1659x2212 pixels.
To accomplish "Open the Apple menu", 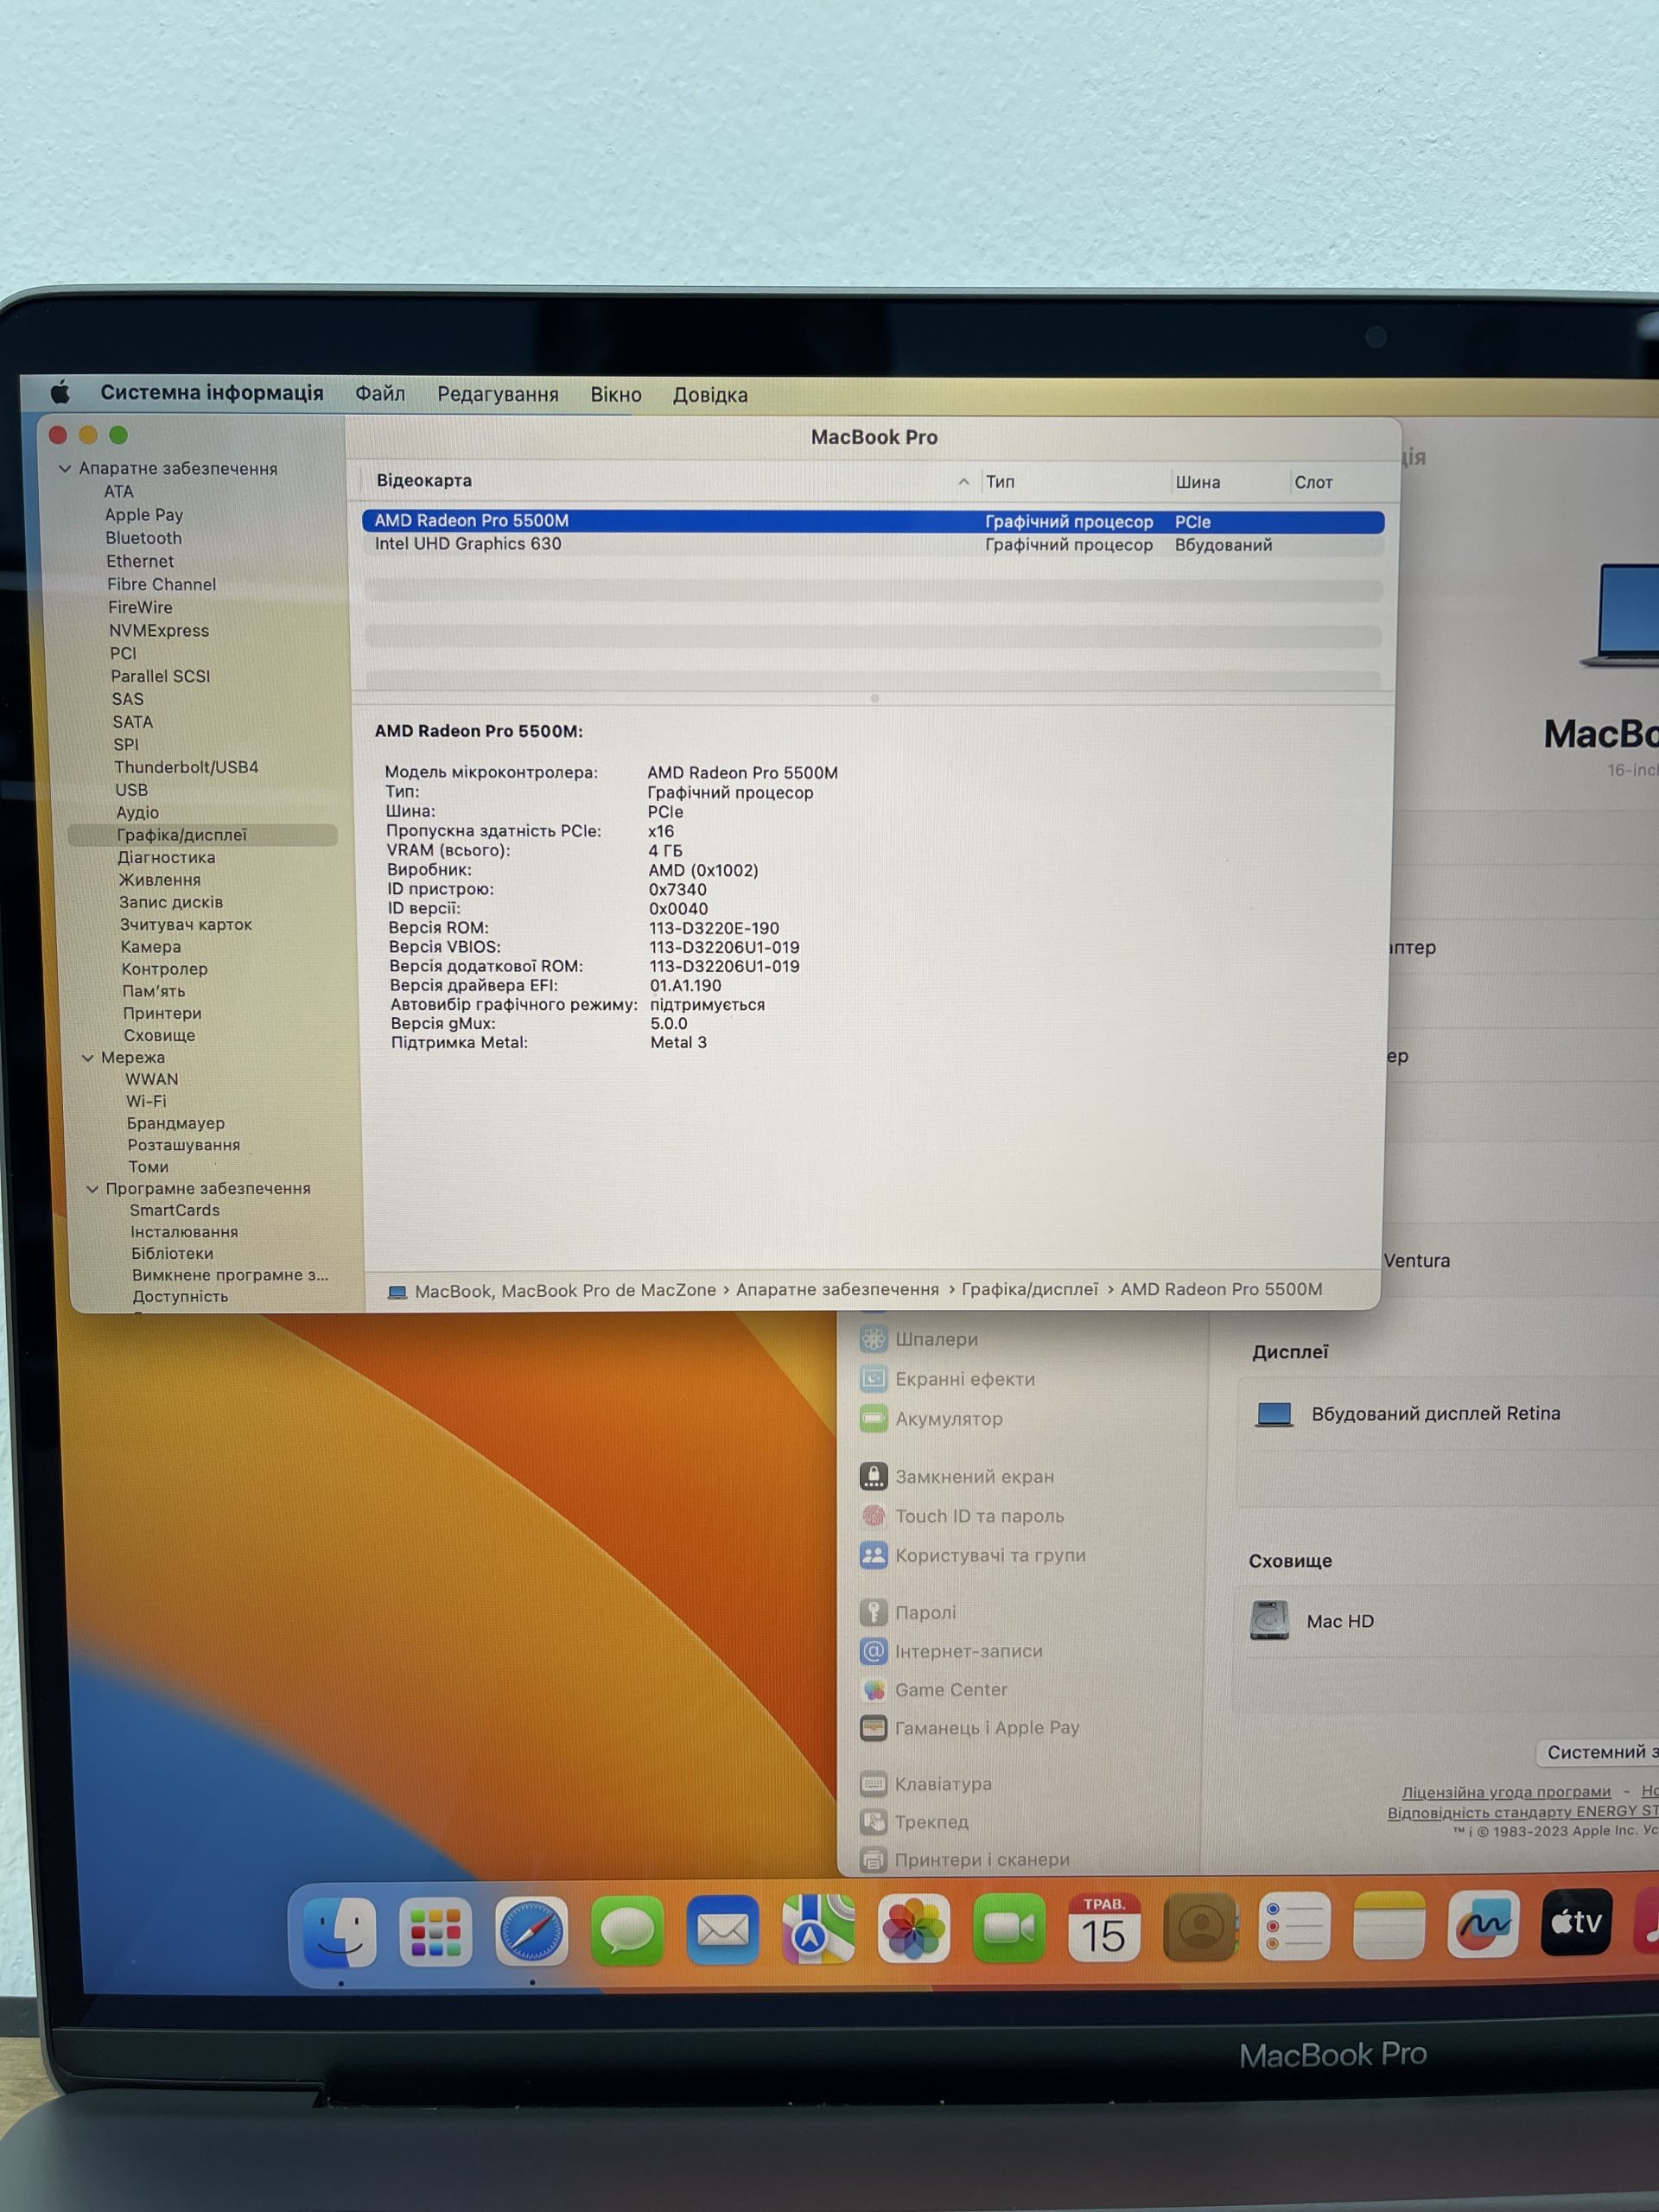I will pos(60,392).
